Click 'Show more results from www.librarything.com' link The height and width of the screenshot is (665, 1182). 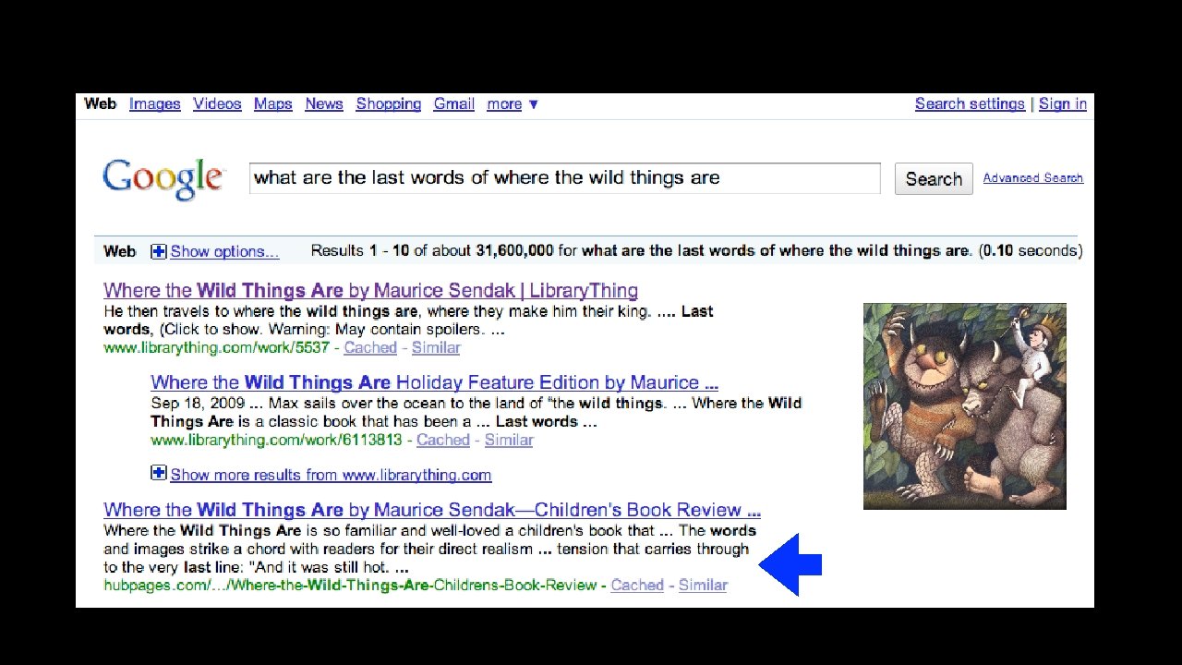pyautogui.click(x=331, y=475)
